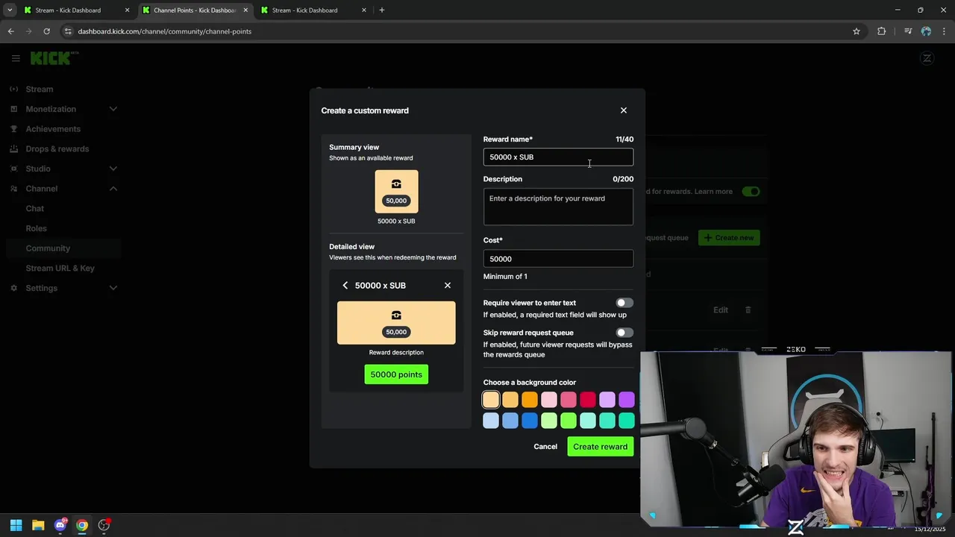
Task: Open Chat in the sidebar
Action: (34, 209)
